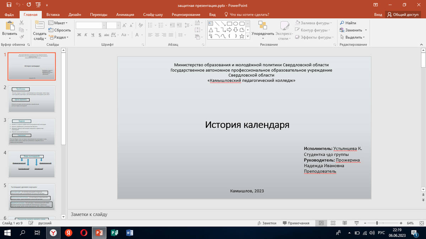Align text center in paragraph group
426x239 pixels.
click(x=157, y=35)
